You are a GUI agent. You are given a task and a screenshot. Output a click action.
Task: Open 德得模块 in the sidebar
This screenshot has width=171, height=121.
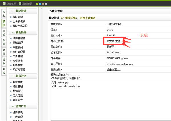coord(18,112)
